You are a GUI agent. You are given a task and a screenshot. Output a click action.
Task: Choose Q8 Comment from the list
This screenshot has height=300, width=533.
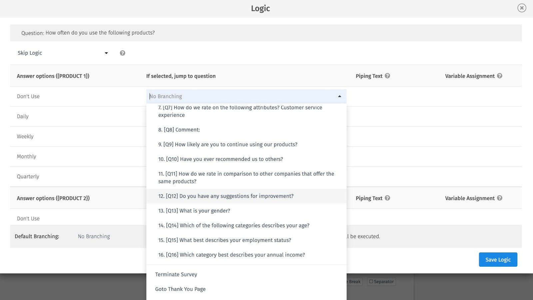point(179,130)
